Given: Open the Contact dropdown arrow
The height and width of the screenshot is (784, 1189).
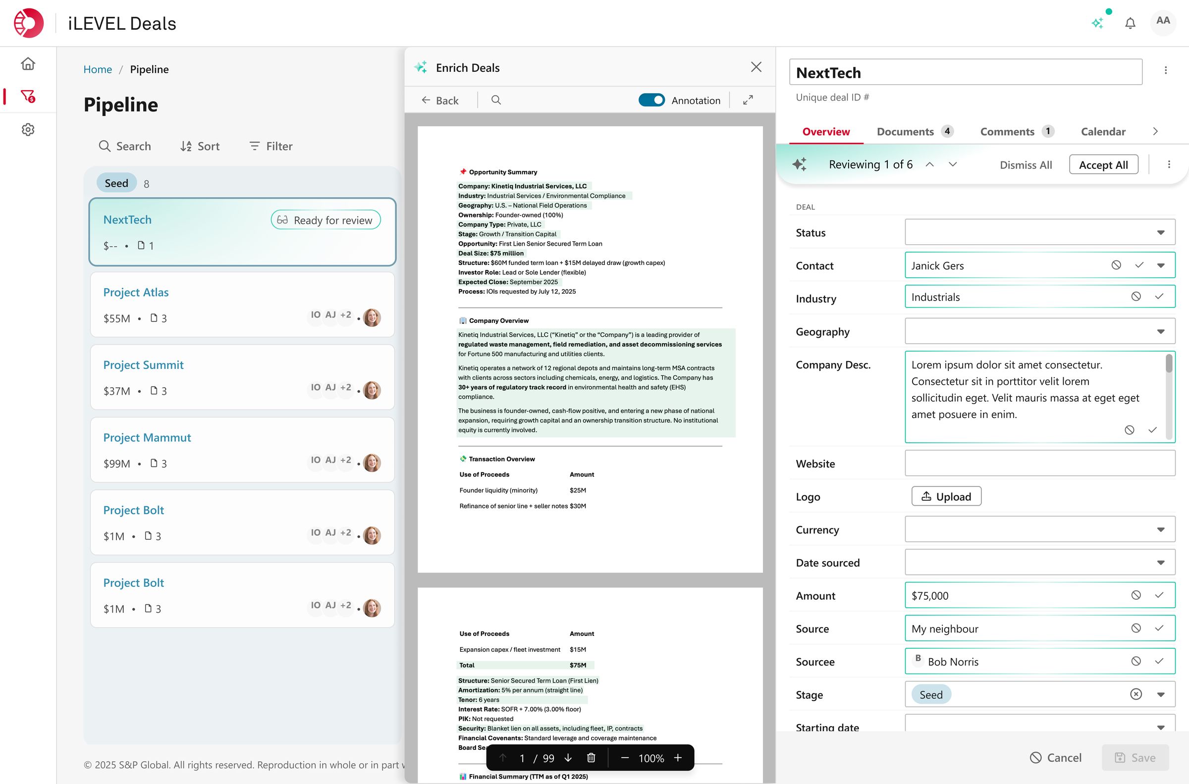Looking at the screenshot, I should pos(1160,265).
